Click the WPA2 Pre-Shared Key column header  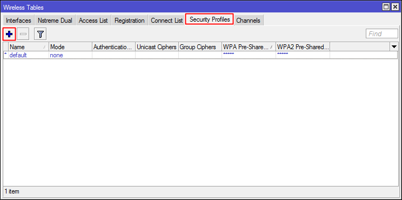(303, 47)
